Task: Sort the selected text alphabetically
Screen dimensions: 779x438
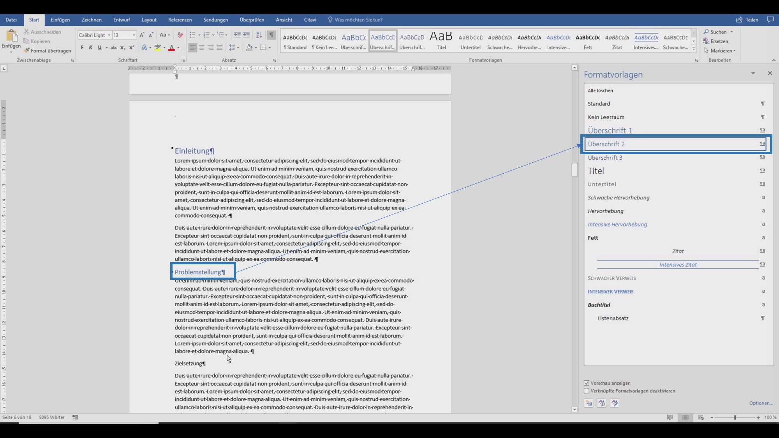Action: point(259,35)
